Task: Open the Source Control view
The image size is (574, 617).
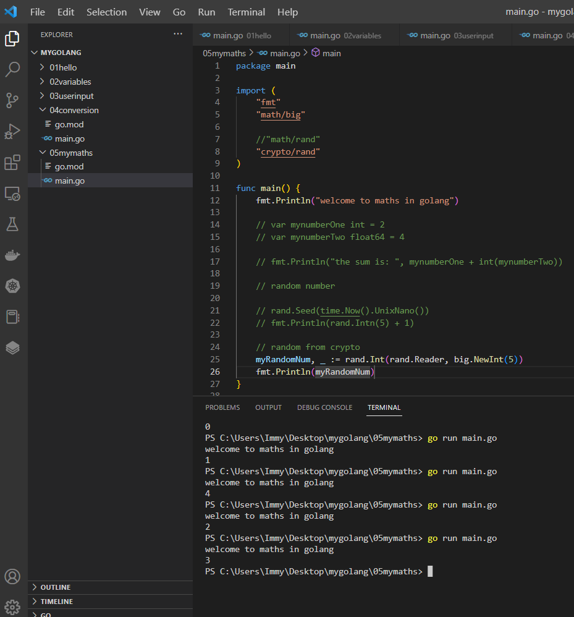Action: tap(12, 100)
